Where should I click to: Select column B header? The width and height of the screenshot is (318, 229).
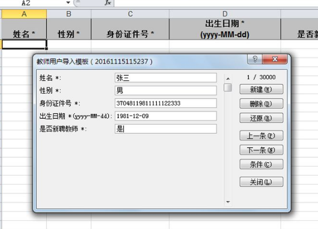pyautogui.click(x=69, y=14)
